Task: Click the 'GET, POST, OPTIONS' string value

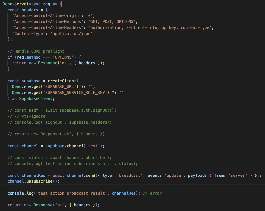Action: (x=112, y=22)
